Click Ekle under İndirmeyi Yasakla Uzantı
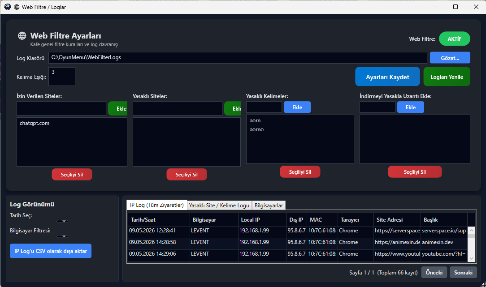Image resolution: width=486 pixels, height=287 pixels. coord(410,107)
